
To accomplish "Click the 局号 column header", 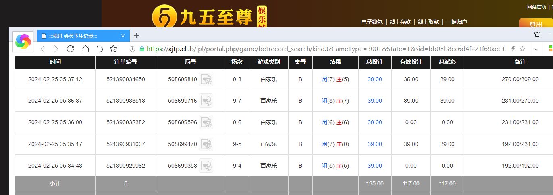I will (190, 62).
